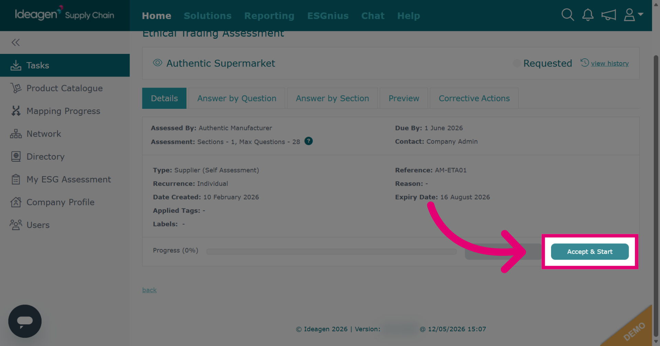The height and width of the screenshot is (346, 660).
Task: Select the Details tab
Action: [x=164, y=98]
